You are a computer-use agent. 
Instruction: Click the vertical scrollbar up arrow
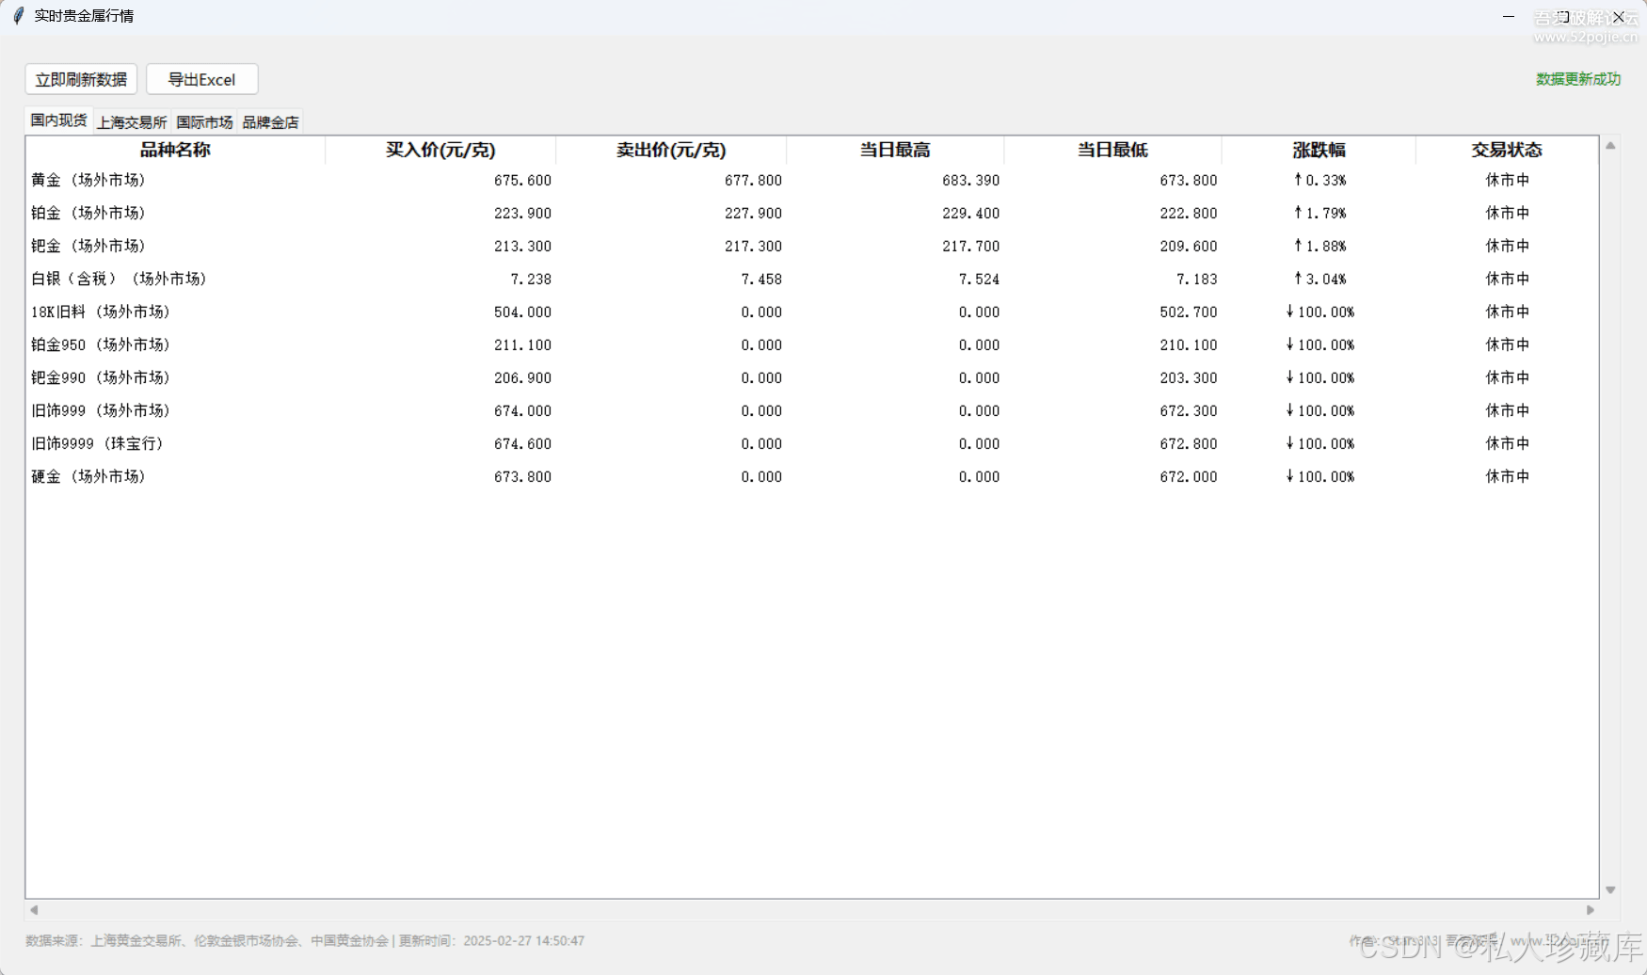coord(1610,145)
